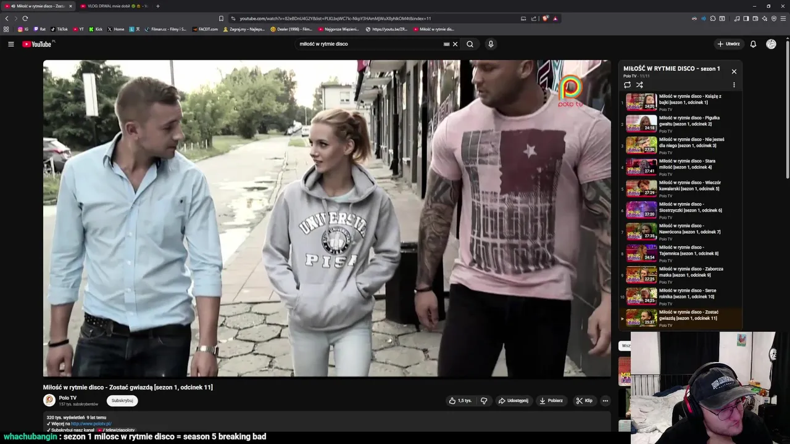Click the browser address bar URL

click(x=335, y=18)
